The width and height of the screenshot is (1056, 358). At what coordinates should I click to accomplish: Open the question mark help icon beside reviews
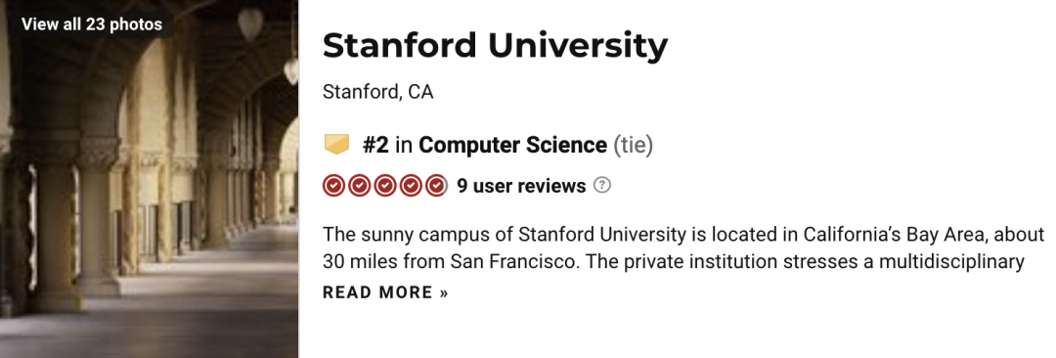click(602, 185)
